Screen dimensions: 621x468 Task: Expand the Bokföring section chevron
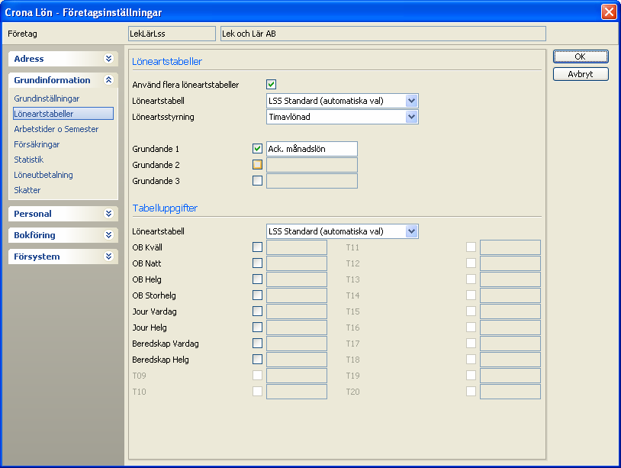pyautogui.click(x=108, y=235)
